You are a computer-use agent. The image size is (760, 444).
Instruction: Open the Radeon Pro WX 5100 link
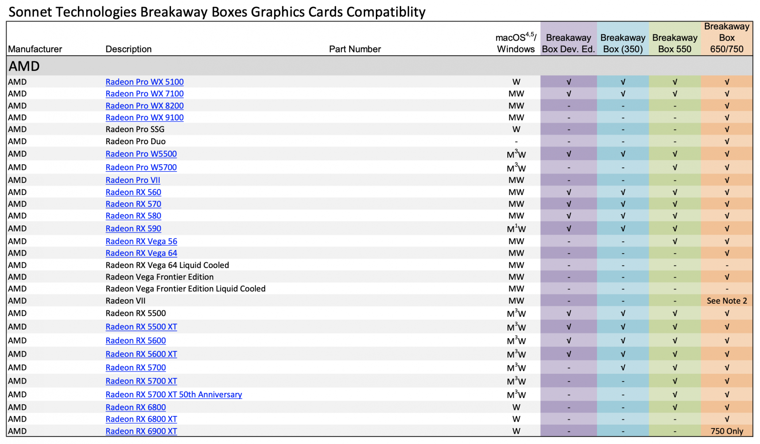(x=144, y=82)
